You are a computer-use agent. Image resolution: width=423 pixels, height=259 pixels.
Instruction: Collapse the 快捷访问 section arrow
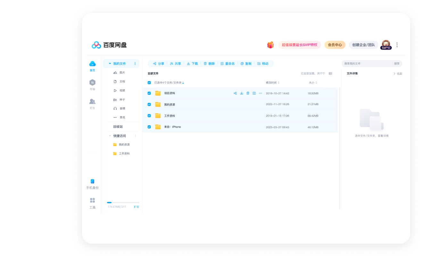coord(110,136)
